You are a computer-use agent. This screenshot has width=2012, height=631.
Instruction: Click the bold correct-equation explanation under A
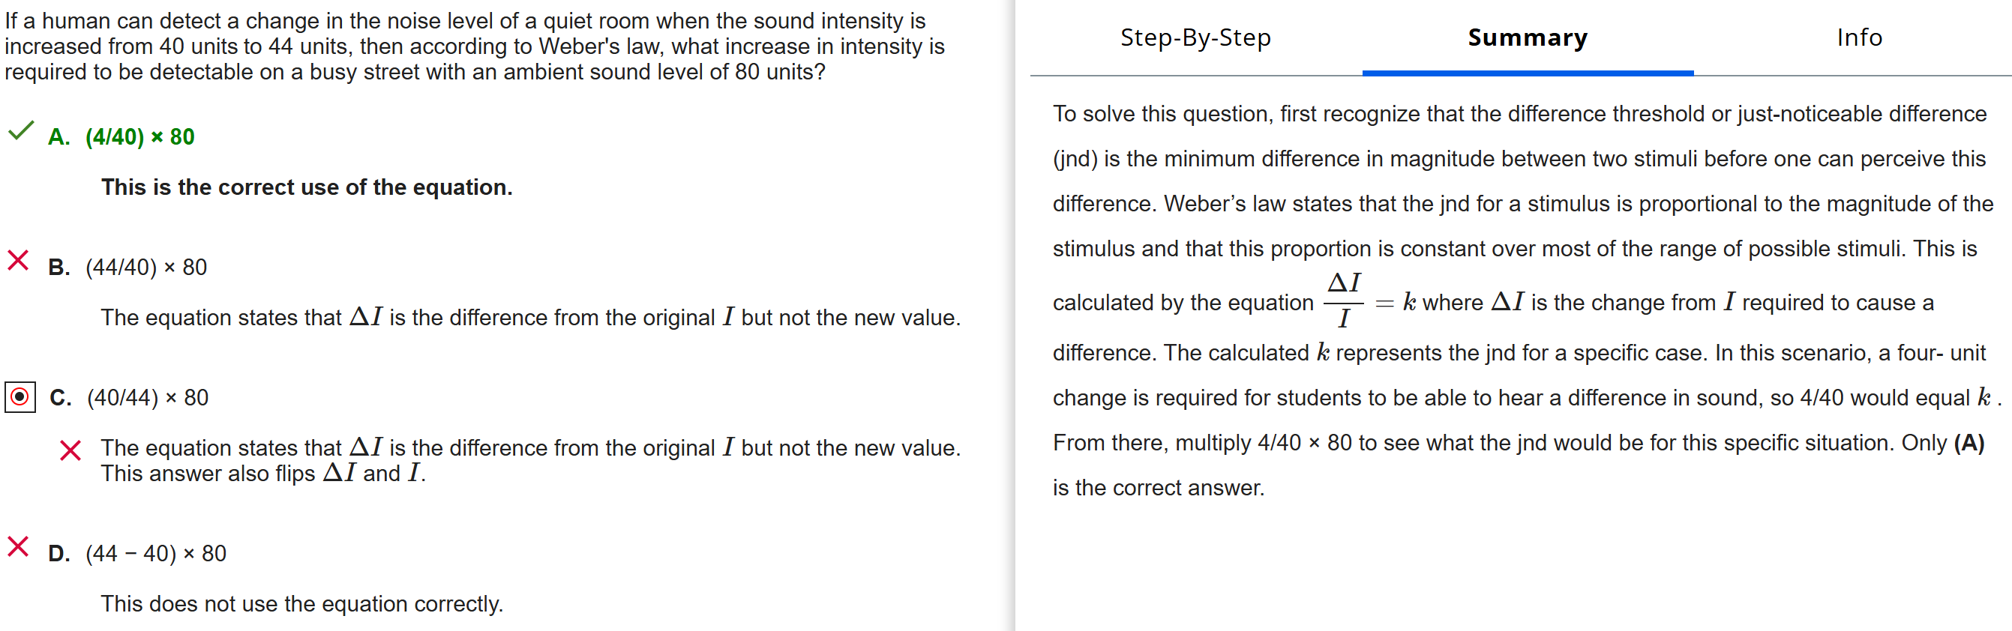tap(306, 187)
